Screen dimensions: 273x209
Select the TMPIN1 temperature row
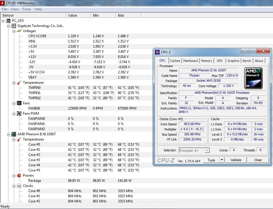(84, 93)
